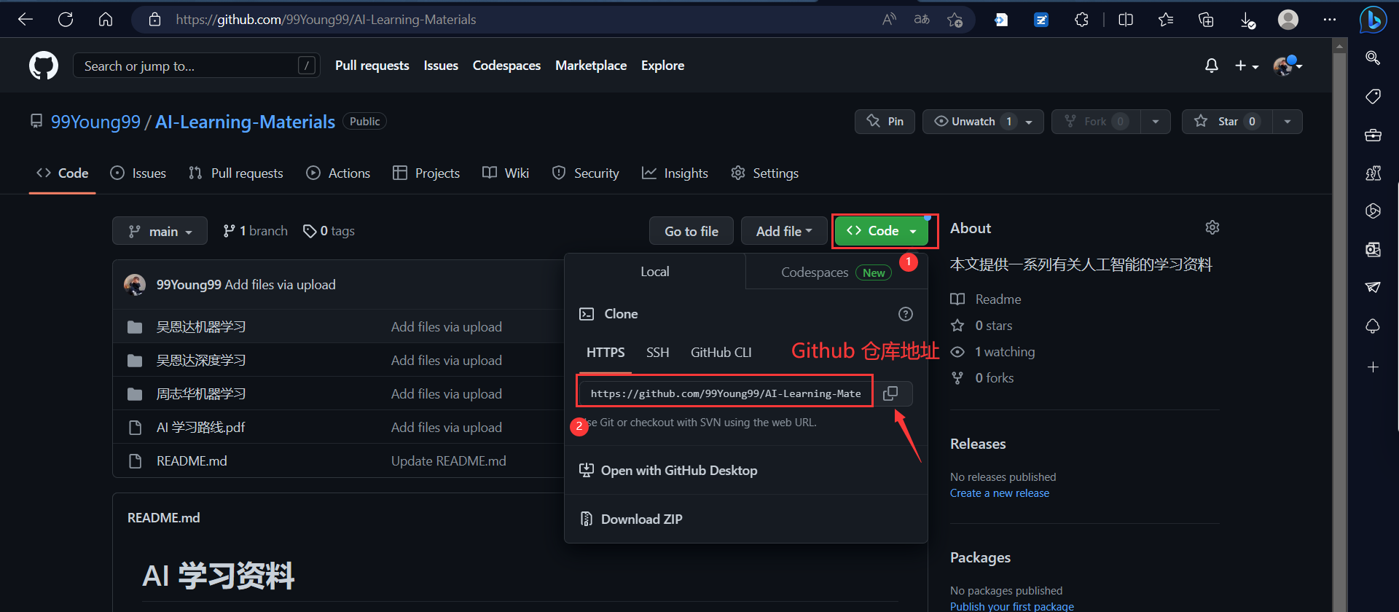The height and width of the screenshot is (612, 1399).
Task: Expand the Add file dropdown
Action: (x=784, y=231)
